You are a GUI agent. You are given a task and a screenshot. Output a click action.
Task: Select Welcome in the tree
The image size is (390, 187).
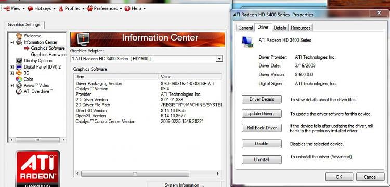[32, 36]
